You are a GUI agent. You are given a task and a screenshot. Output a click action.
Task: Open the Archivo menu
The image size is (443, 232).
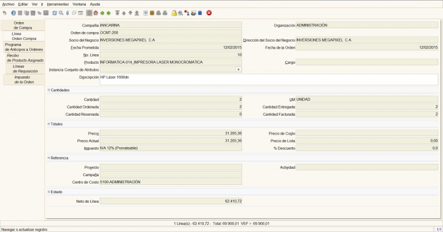point(8,4)
